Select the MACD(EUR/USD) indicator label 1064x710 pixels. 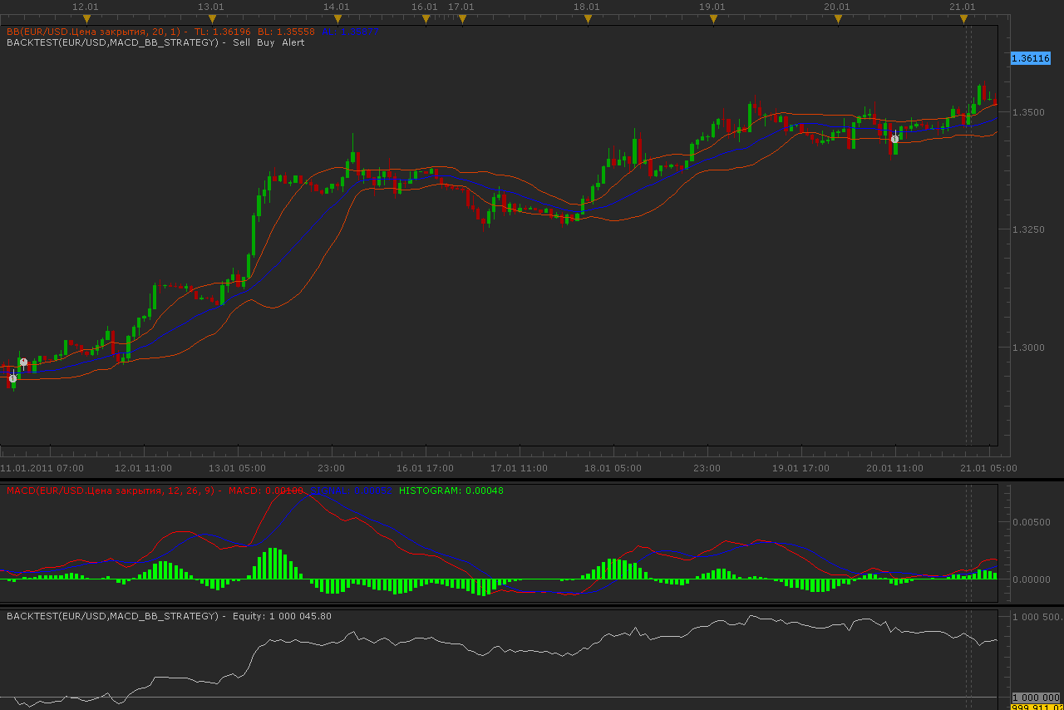tap(115, 491)
